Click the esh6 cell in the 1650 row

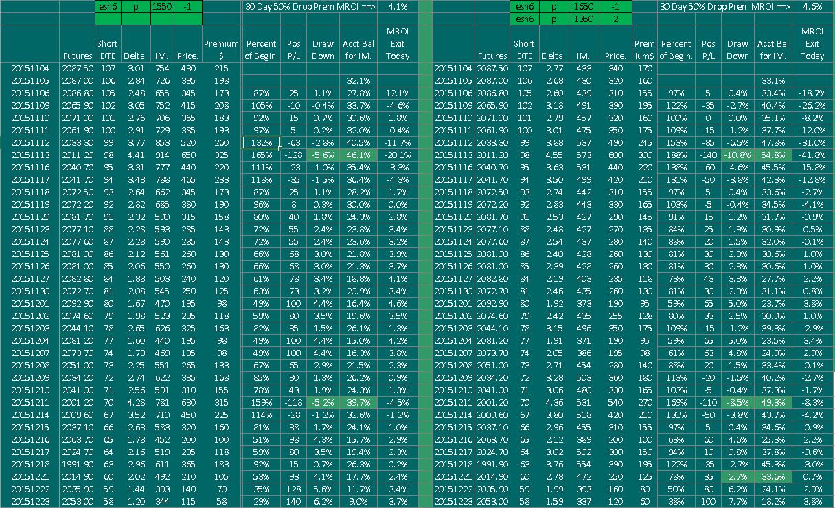(x=524, y=5)
